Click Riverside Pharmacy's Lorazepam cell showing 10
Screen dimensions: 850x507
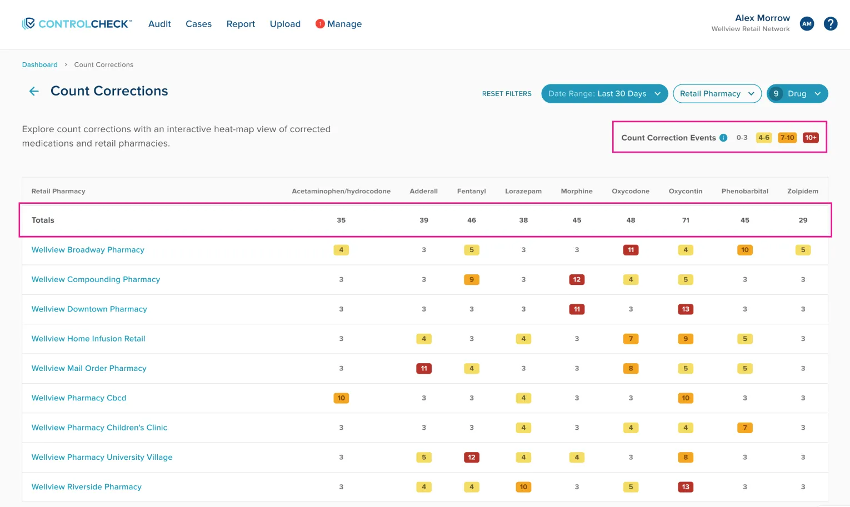523,487
